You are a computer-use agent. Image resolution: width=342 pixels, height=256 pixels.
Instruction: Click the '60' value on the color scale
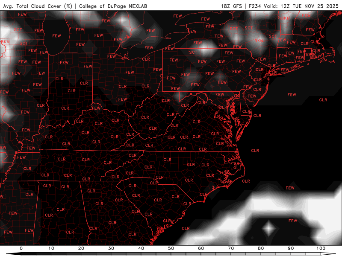click(201, 248)
